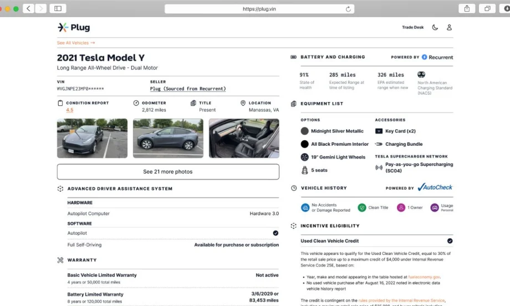Open the AutoCheck logo link
The width and height of the screenshot is (510, 306).
435,187
